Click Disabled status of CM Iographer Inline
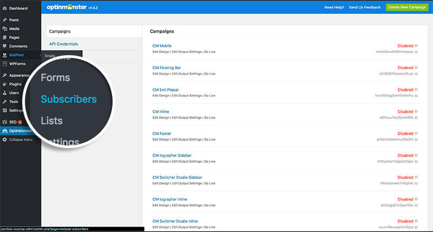The image size is (433, 232). 405,199
